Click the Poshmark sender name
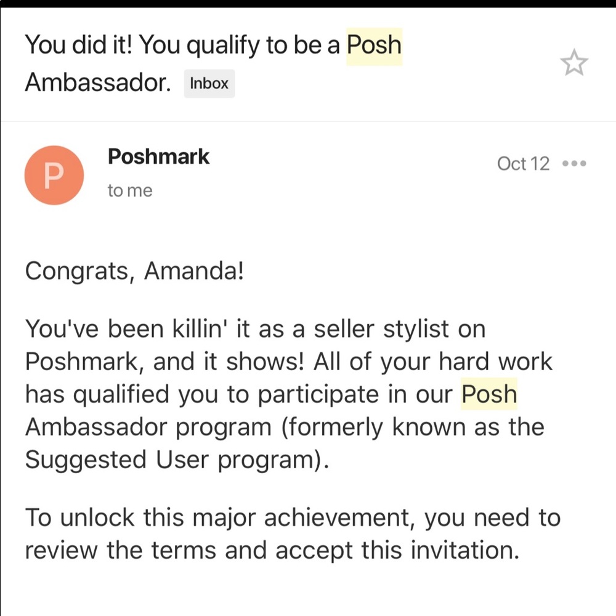The image size is (616, 616). 158,156
